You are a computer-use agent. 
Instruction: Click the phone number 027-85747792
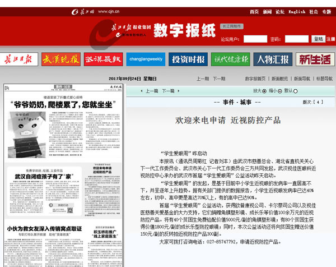coord(221,242)
